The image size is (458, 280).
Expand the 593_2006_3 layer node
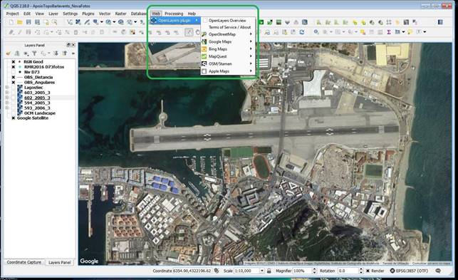[7, 108]
